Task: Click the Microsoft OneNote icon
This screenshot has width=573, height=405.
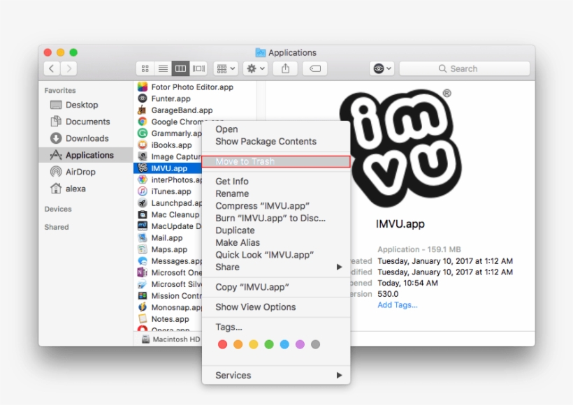Action: 143,272
